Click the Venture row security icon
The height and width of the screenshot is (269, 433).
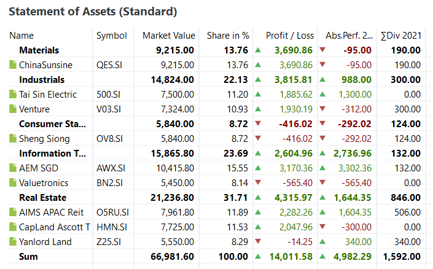pyautogui.click(x=13, y=109)
